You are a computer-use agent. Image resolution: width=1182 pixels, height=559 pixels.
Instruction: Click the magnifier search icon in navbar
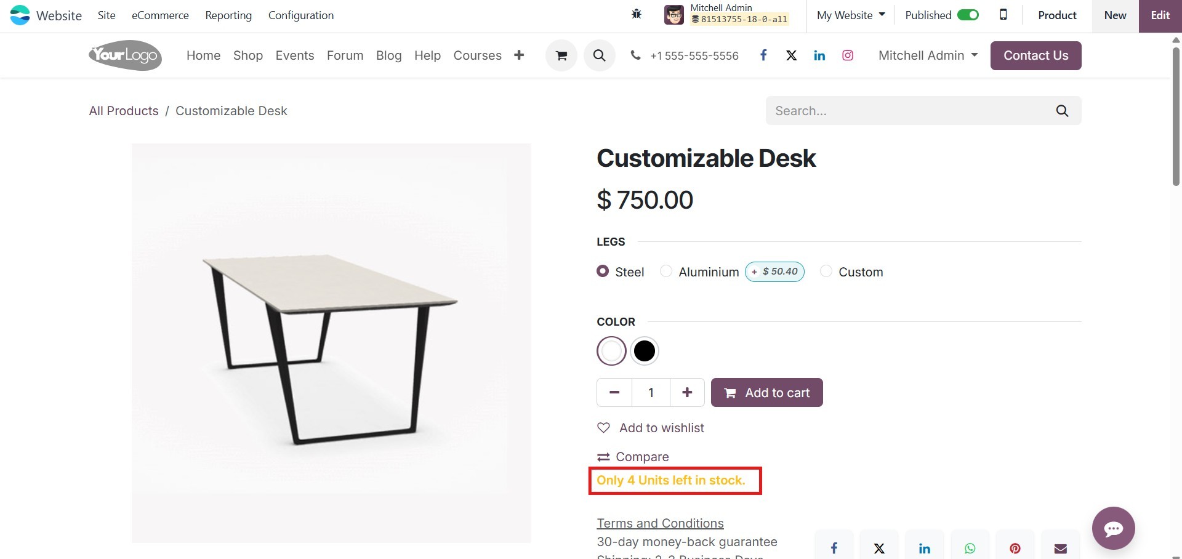(599, 55)
